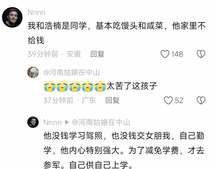This screenshot has height=169, width=213.
Task: Click 回复 under the Guangdong comment
Action: click(112, 100)
